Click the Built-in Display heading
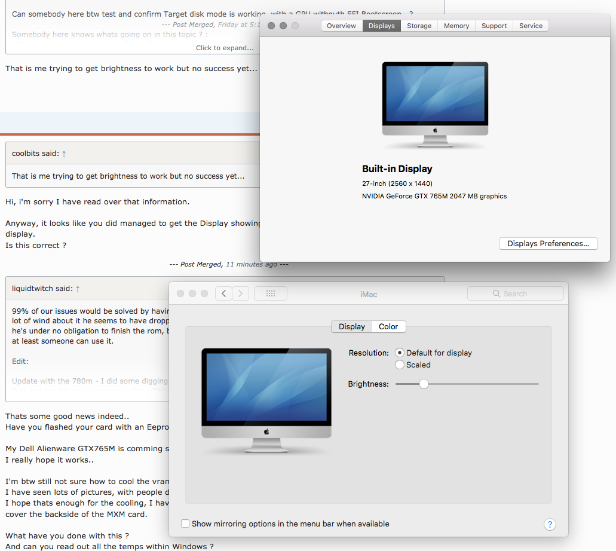 tap(397, 169)
